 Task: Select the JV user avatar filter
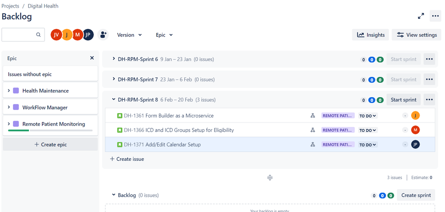tap(56, 35)
